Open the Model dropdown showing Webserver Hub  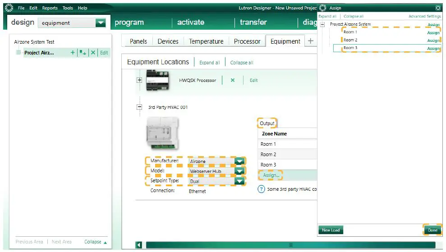point(239,171)
